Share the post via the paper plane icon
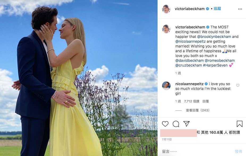The image size is (246, 156). point(186,124)
